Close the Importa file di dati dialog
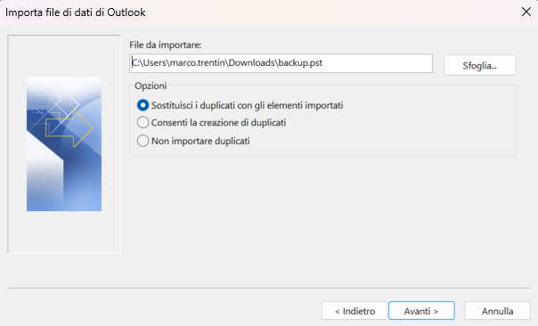Screen dimensions: 538x326 [526, 12]
